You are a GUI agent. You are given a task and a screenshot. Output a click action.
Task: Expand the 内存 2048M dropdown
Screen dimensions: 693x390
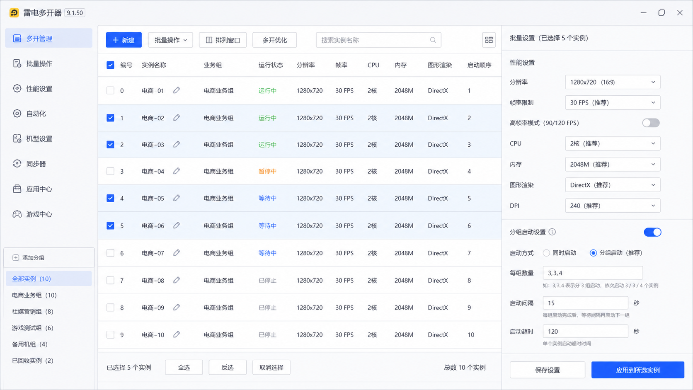pos(613,164)
